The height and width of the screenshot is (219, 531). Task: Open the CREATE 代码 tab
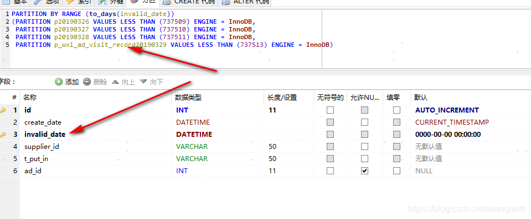(x=188, y=2)
